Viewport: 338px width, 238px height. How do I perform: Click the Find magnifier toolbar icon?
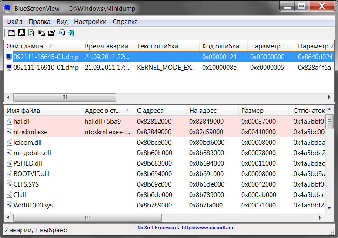[x=62, y=33]
